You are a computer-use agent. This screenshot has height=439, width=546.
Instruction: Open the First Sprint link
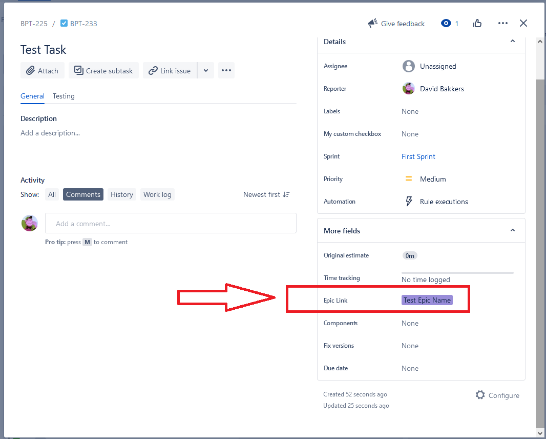click(x=418, y=156)
